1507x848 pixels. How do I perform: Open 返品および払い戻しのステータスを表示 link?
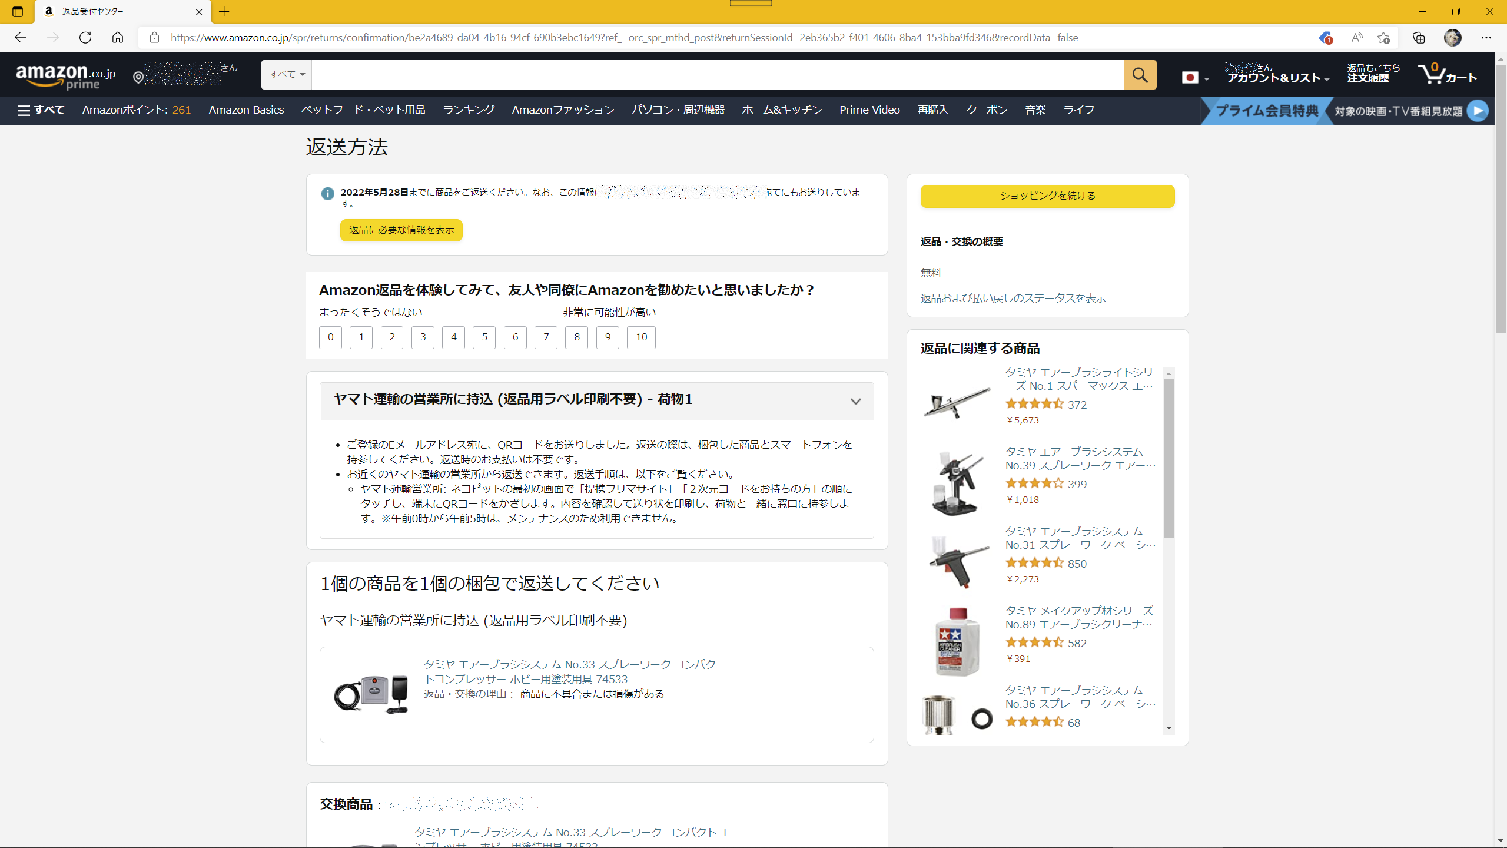click(1013, 299)
